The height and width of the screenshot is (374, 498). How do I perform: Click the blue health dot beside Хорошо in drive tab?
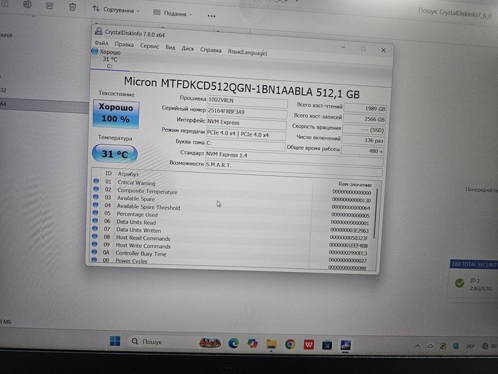click(x=94, y=51)
